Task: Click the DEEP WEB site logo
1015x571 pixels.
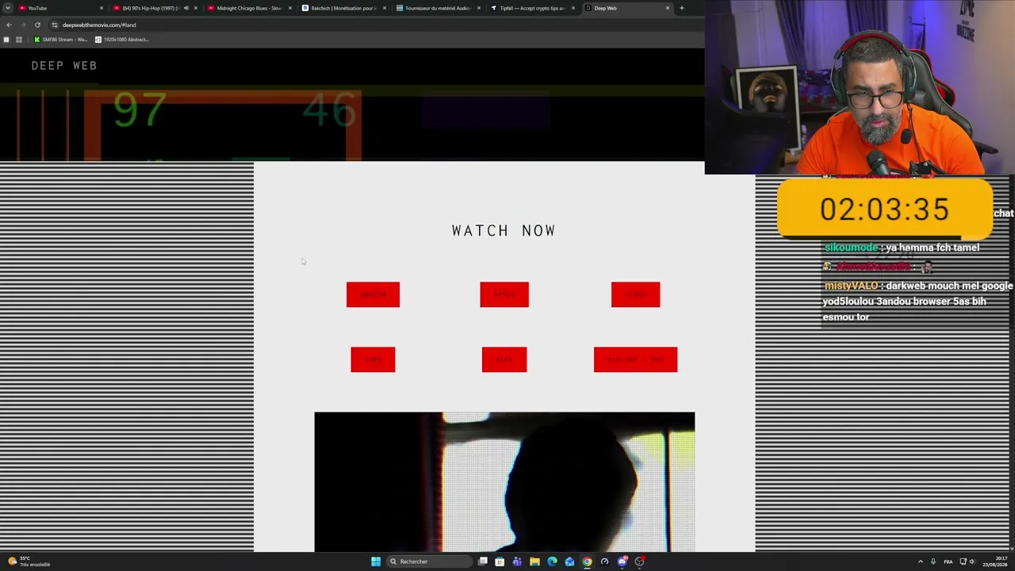Action: click(64, 66)
